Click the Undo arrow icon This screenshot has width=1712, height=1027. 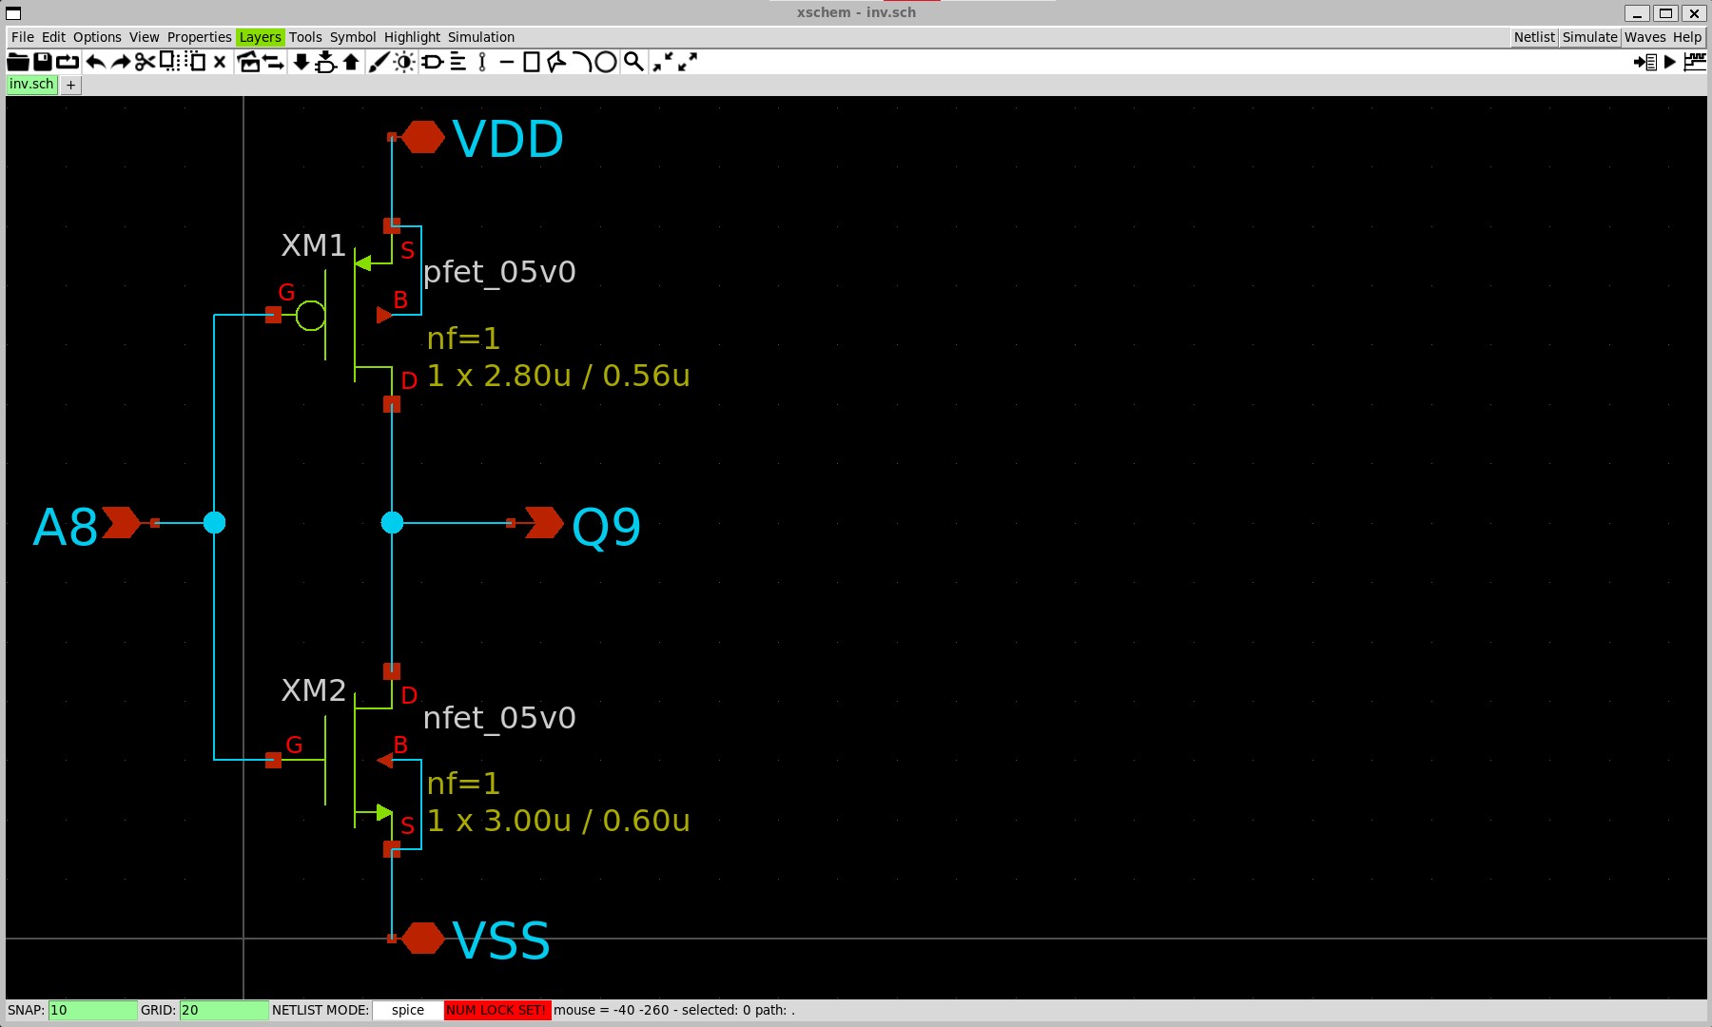coord(95,62)
